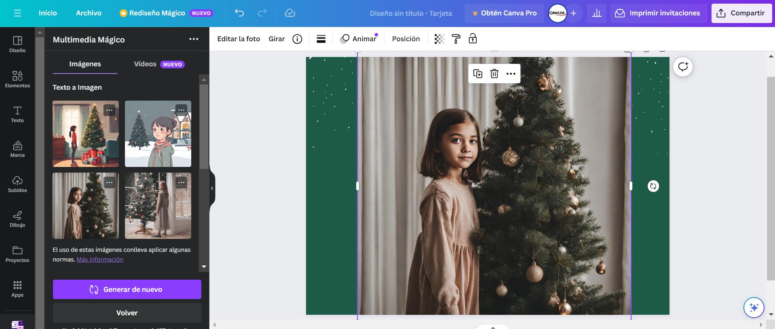The image size is (775, 329).
Task: Open more options on floating image toolbar
Action: pyautogui.click(x=511, y=74)
